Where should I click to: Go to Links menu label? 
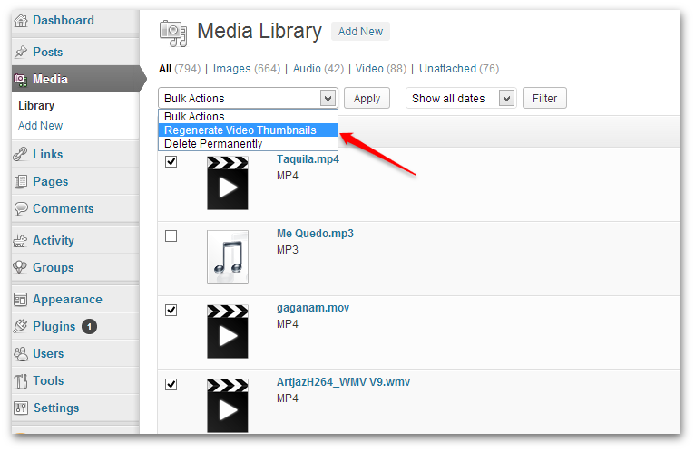click(48, 155)
